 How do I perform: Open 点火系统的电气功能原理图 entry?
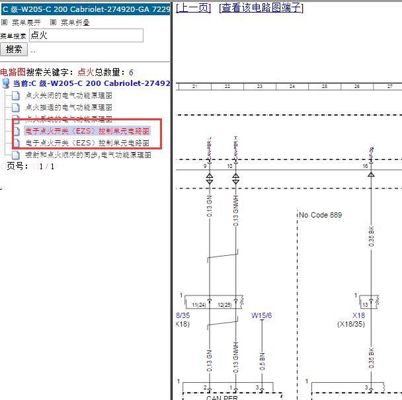69,119
